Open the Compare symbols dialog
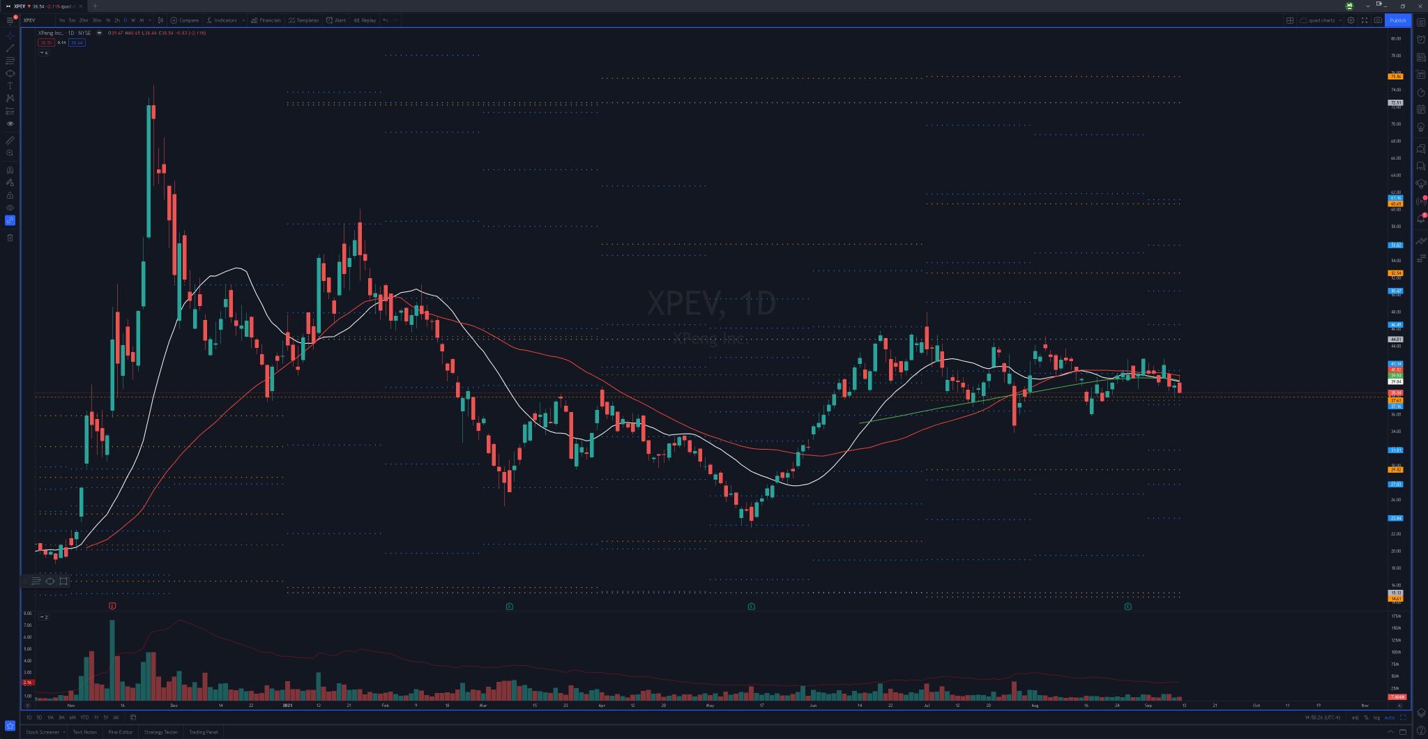 pyautogui.click(x=185, y=20)
